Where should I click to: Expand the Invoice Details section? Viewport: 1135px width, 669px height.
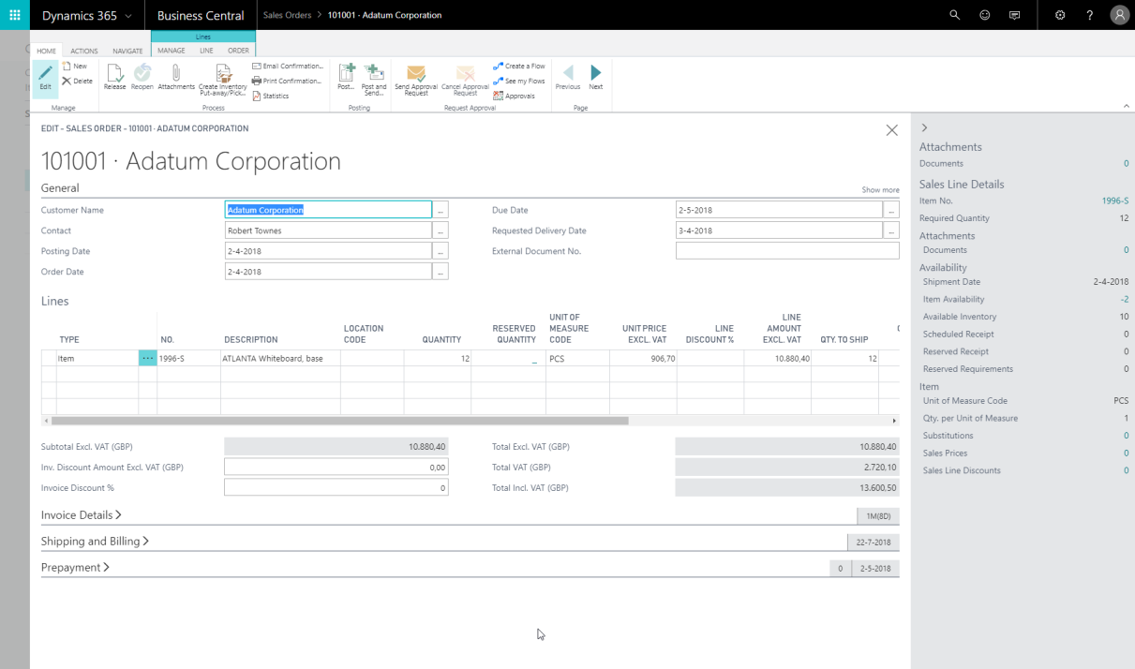click(82, 515)
